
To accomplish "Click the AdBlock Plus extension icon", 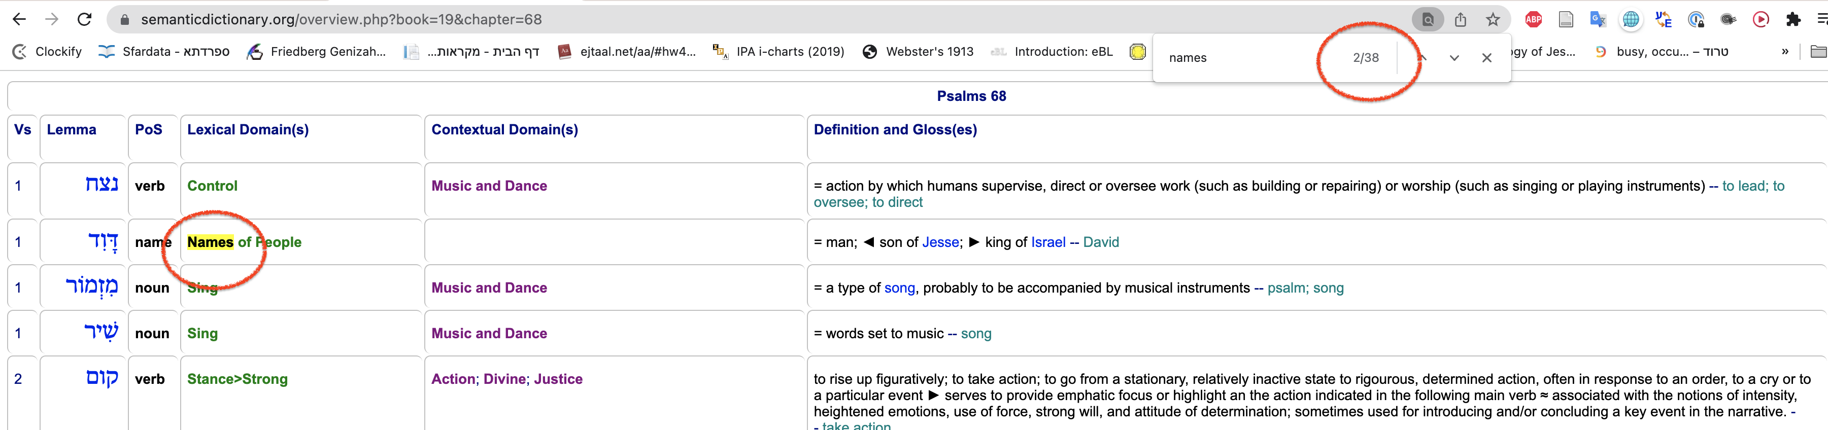I will pos(1534,20).
